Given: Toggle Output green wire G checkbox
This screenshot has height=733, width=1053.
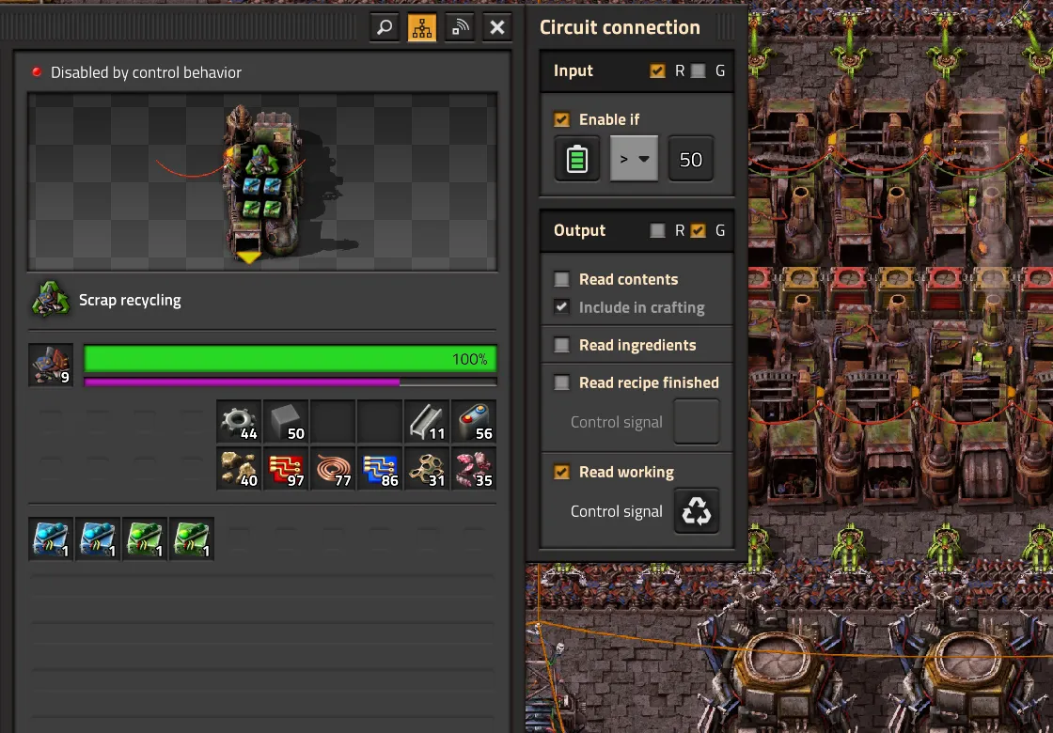Looking at the screenshot, I should 699,230.
